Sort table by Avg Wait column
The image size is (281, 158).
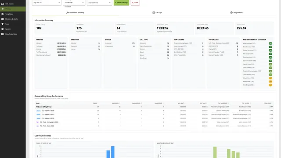point(182,103)
